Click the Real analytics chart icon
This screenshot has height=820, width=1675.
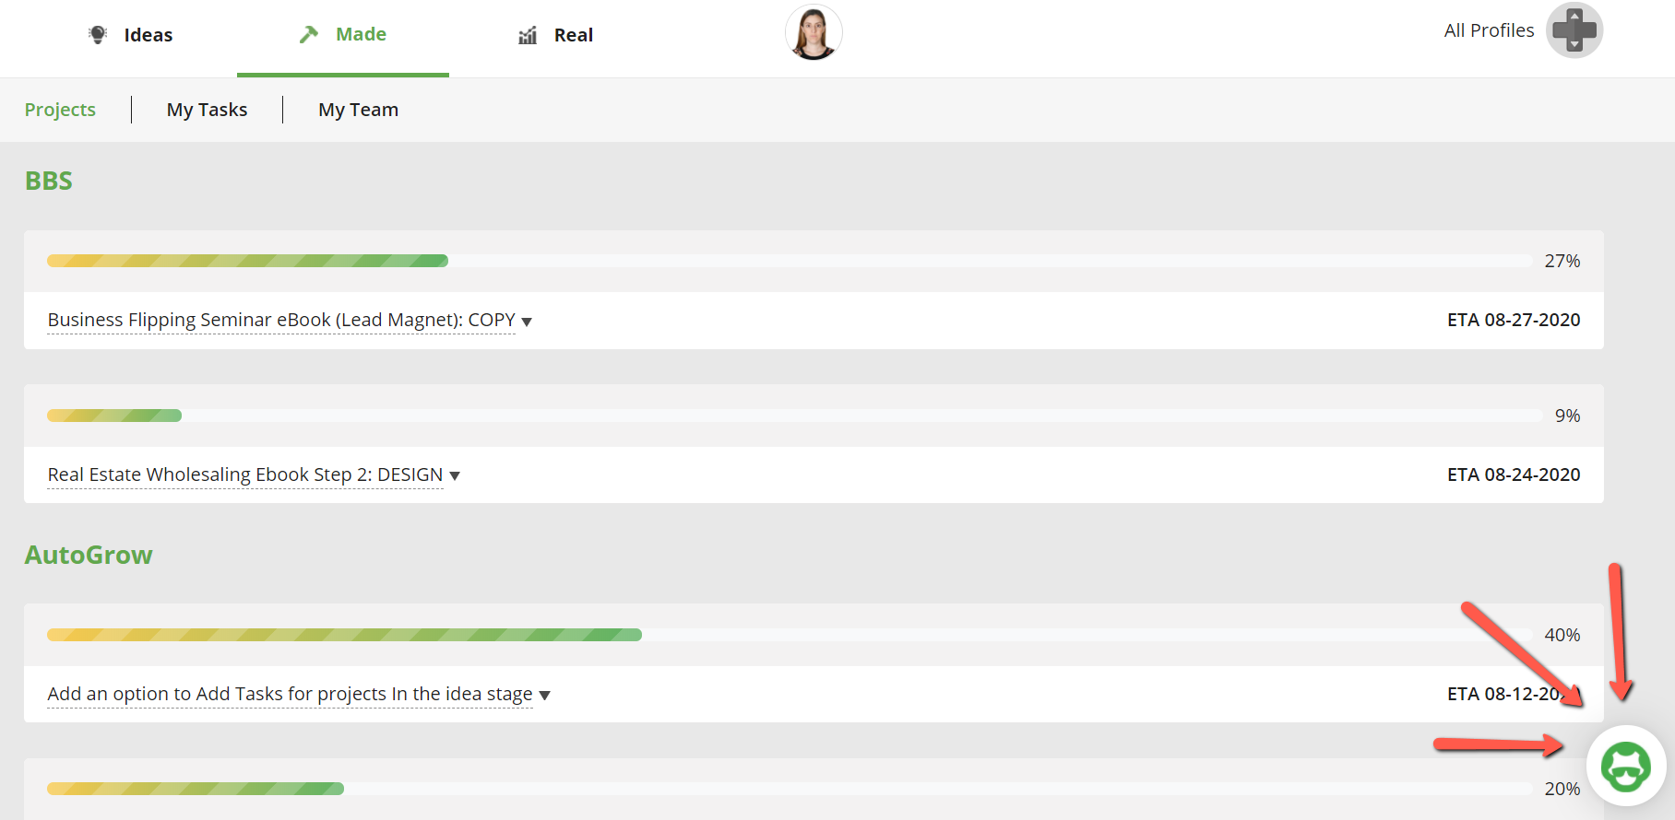527,35
